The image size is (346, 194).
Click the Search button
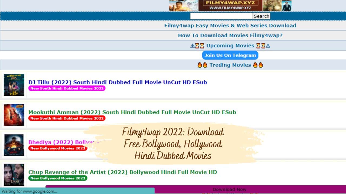261,16
